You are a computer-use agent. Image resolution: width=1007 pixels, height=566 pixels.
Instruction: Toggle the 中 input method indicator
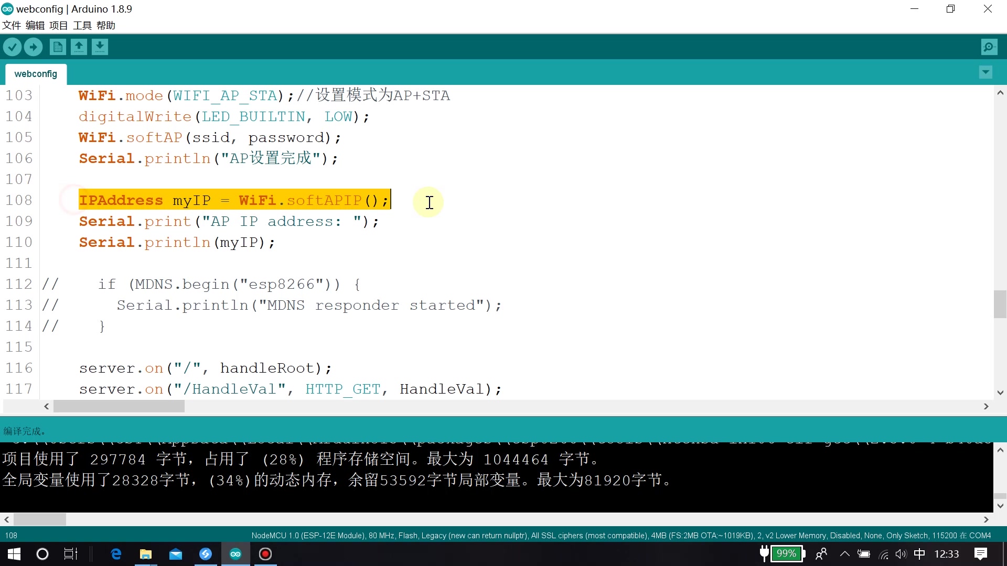919,554
